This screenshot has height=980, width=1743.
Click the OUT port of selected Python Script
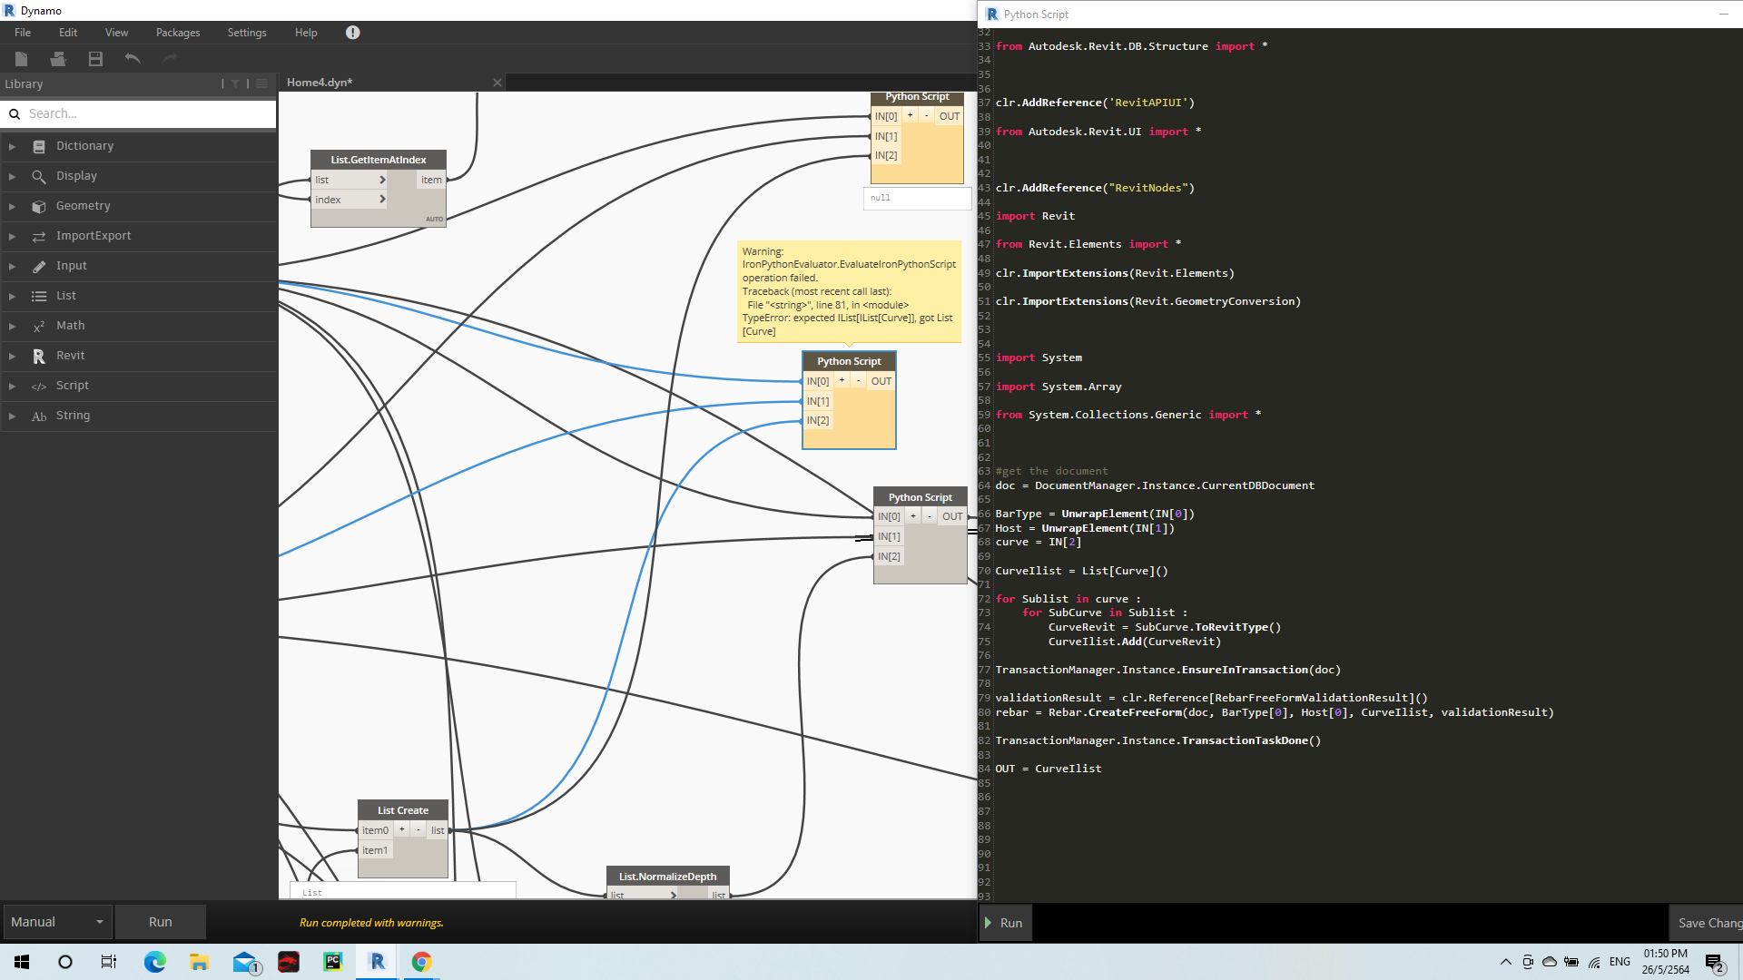pyautogui.click(x=881, y=381)
